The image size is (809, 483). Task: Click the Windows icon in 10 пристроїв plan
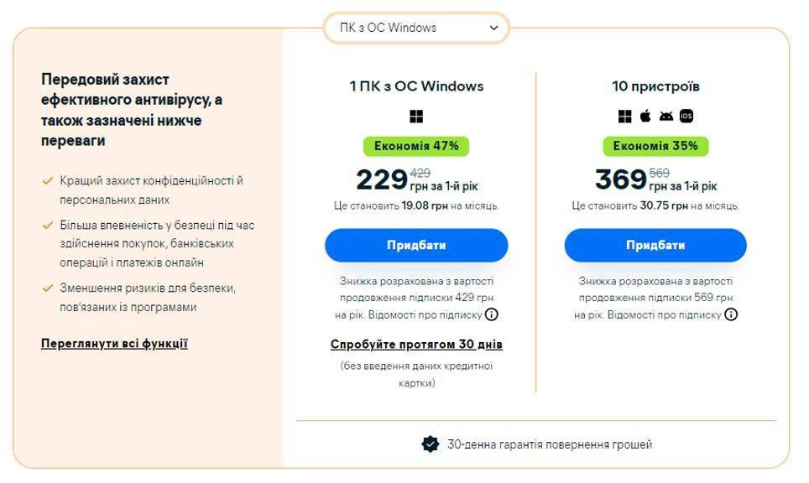(624, 117)
